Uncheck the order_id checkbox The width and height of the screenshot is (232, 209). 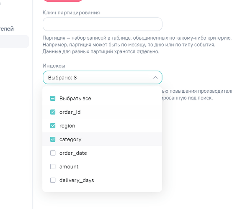53,112
